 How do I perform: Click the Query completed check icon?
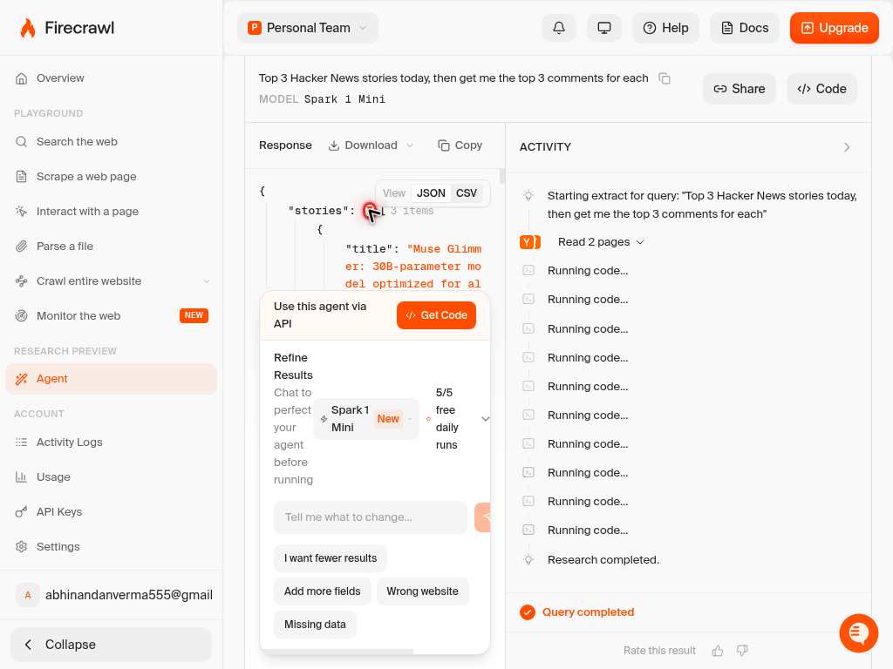tap(528, 612)
